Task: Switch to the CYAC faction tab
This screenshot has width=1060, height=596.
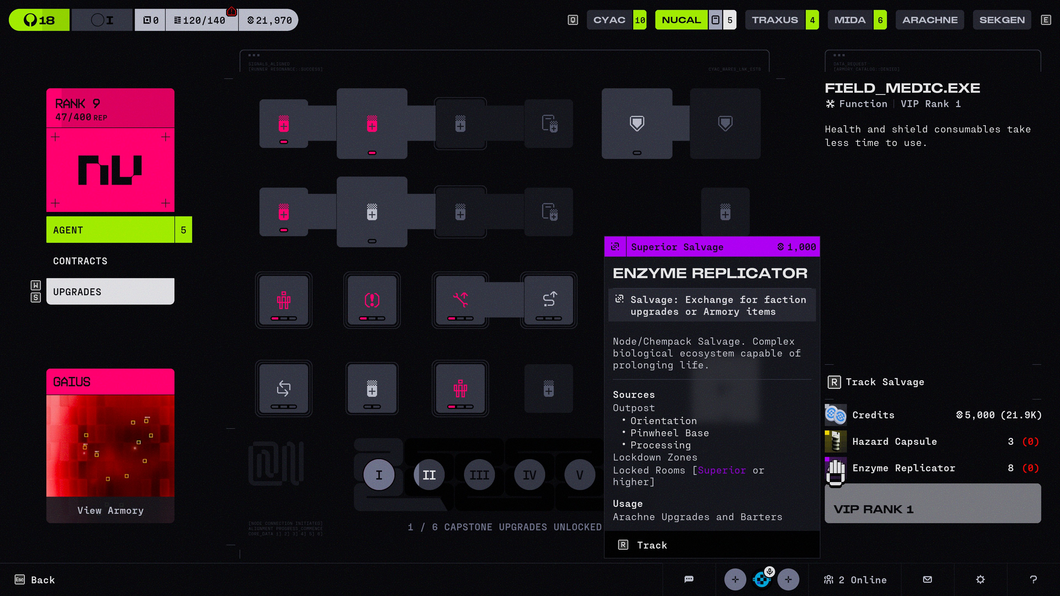Action: point(609,20)
